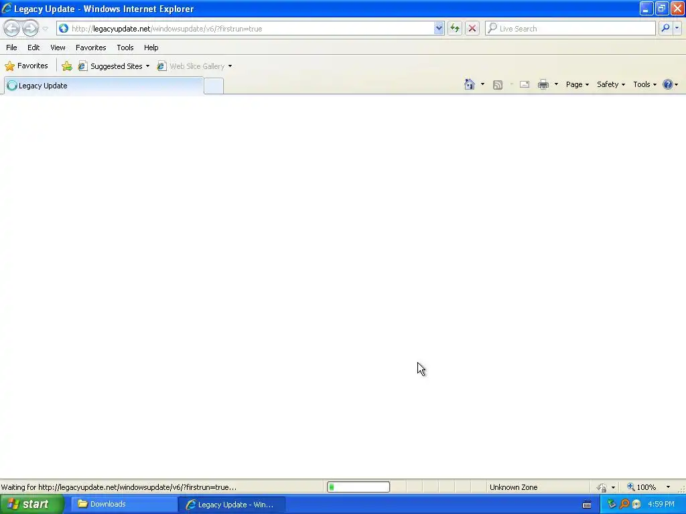The width and height of the screenshot is (686, 514).
Task: Open the recent pages dropdown arrow
Action: (45, 29)
